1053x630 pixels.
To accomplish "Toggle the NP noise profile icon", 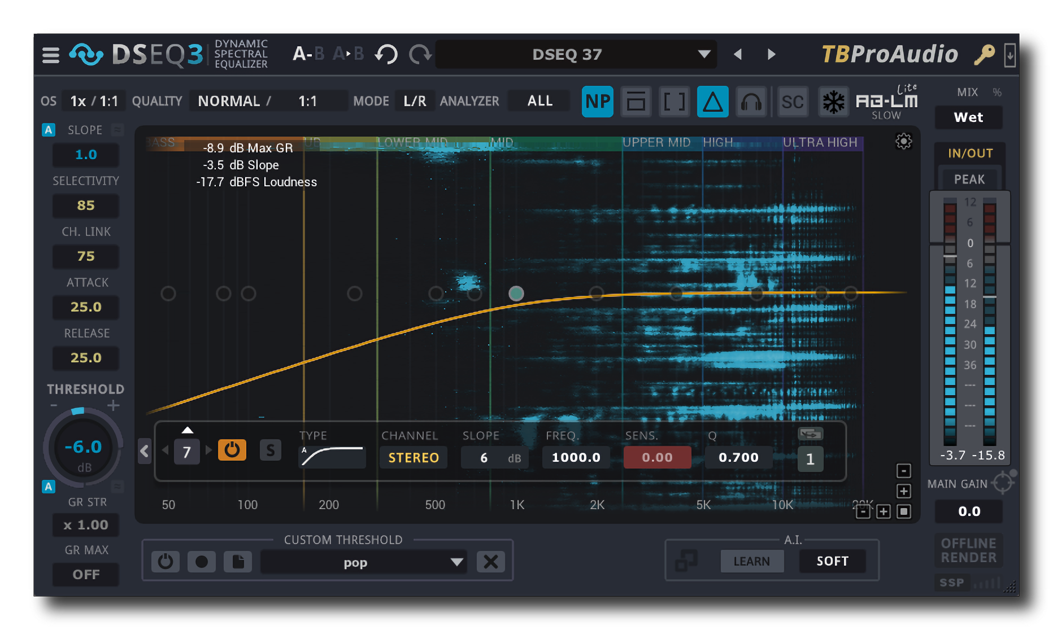I will [597, 102].
